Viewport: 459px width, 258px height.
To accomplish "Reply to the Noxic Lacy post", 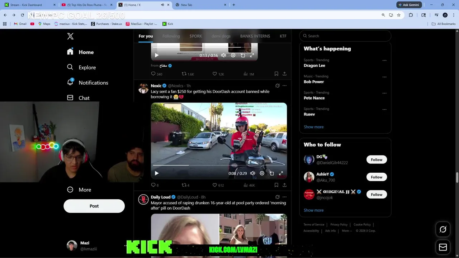I will [x=155, y=185].
